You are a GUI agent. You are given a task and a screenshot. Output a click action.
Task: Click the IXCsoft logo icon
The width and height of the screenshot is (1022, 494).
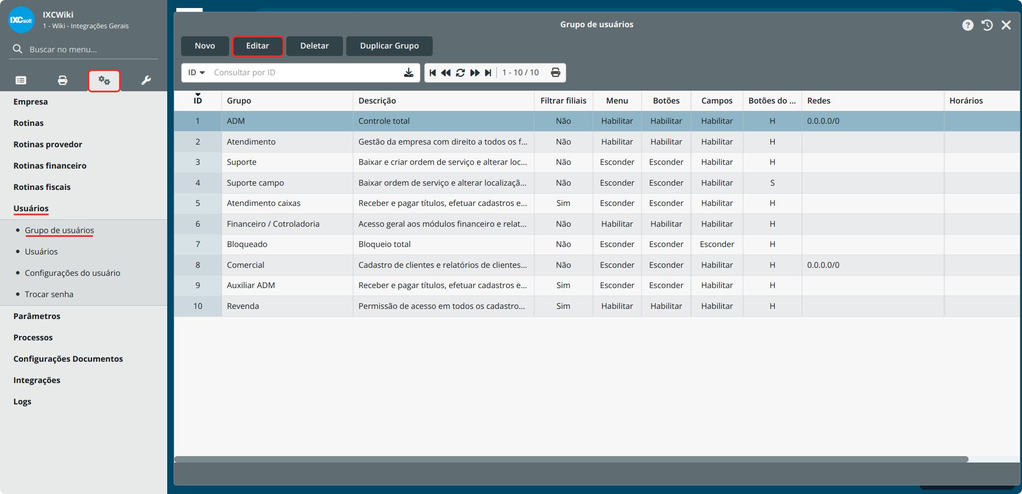[21, 20]
